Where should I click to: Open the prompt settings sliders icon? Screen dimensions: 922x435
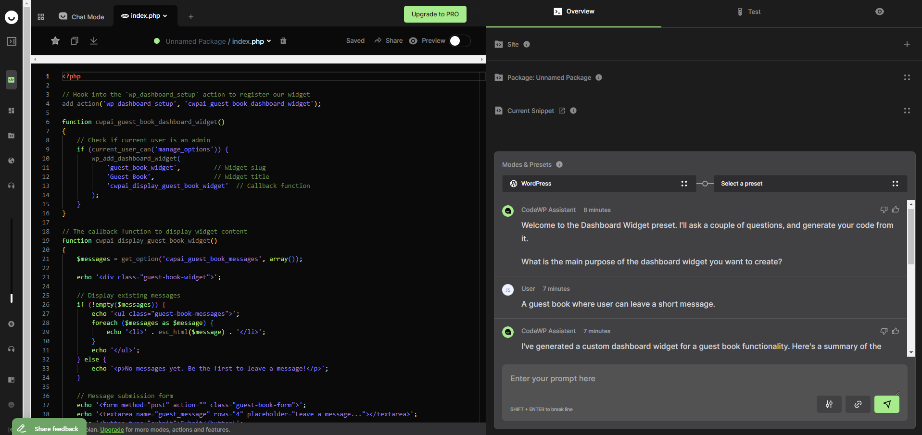click(829, 404)
